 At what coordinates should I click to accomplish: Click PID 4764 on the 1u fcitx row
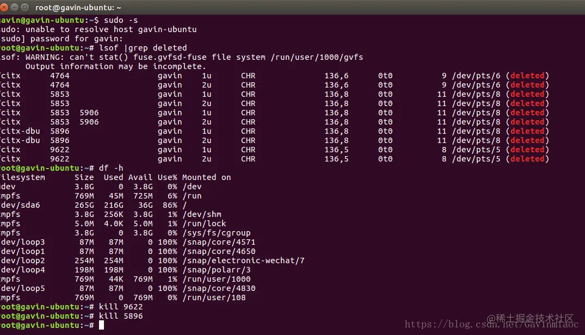point(60,76)
